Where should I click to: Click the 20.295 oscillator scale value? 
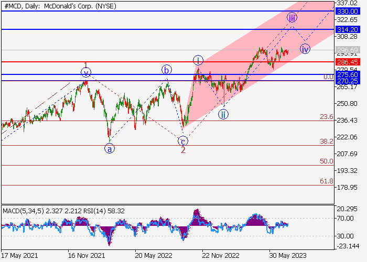click(347, 209)
